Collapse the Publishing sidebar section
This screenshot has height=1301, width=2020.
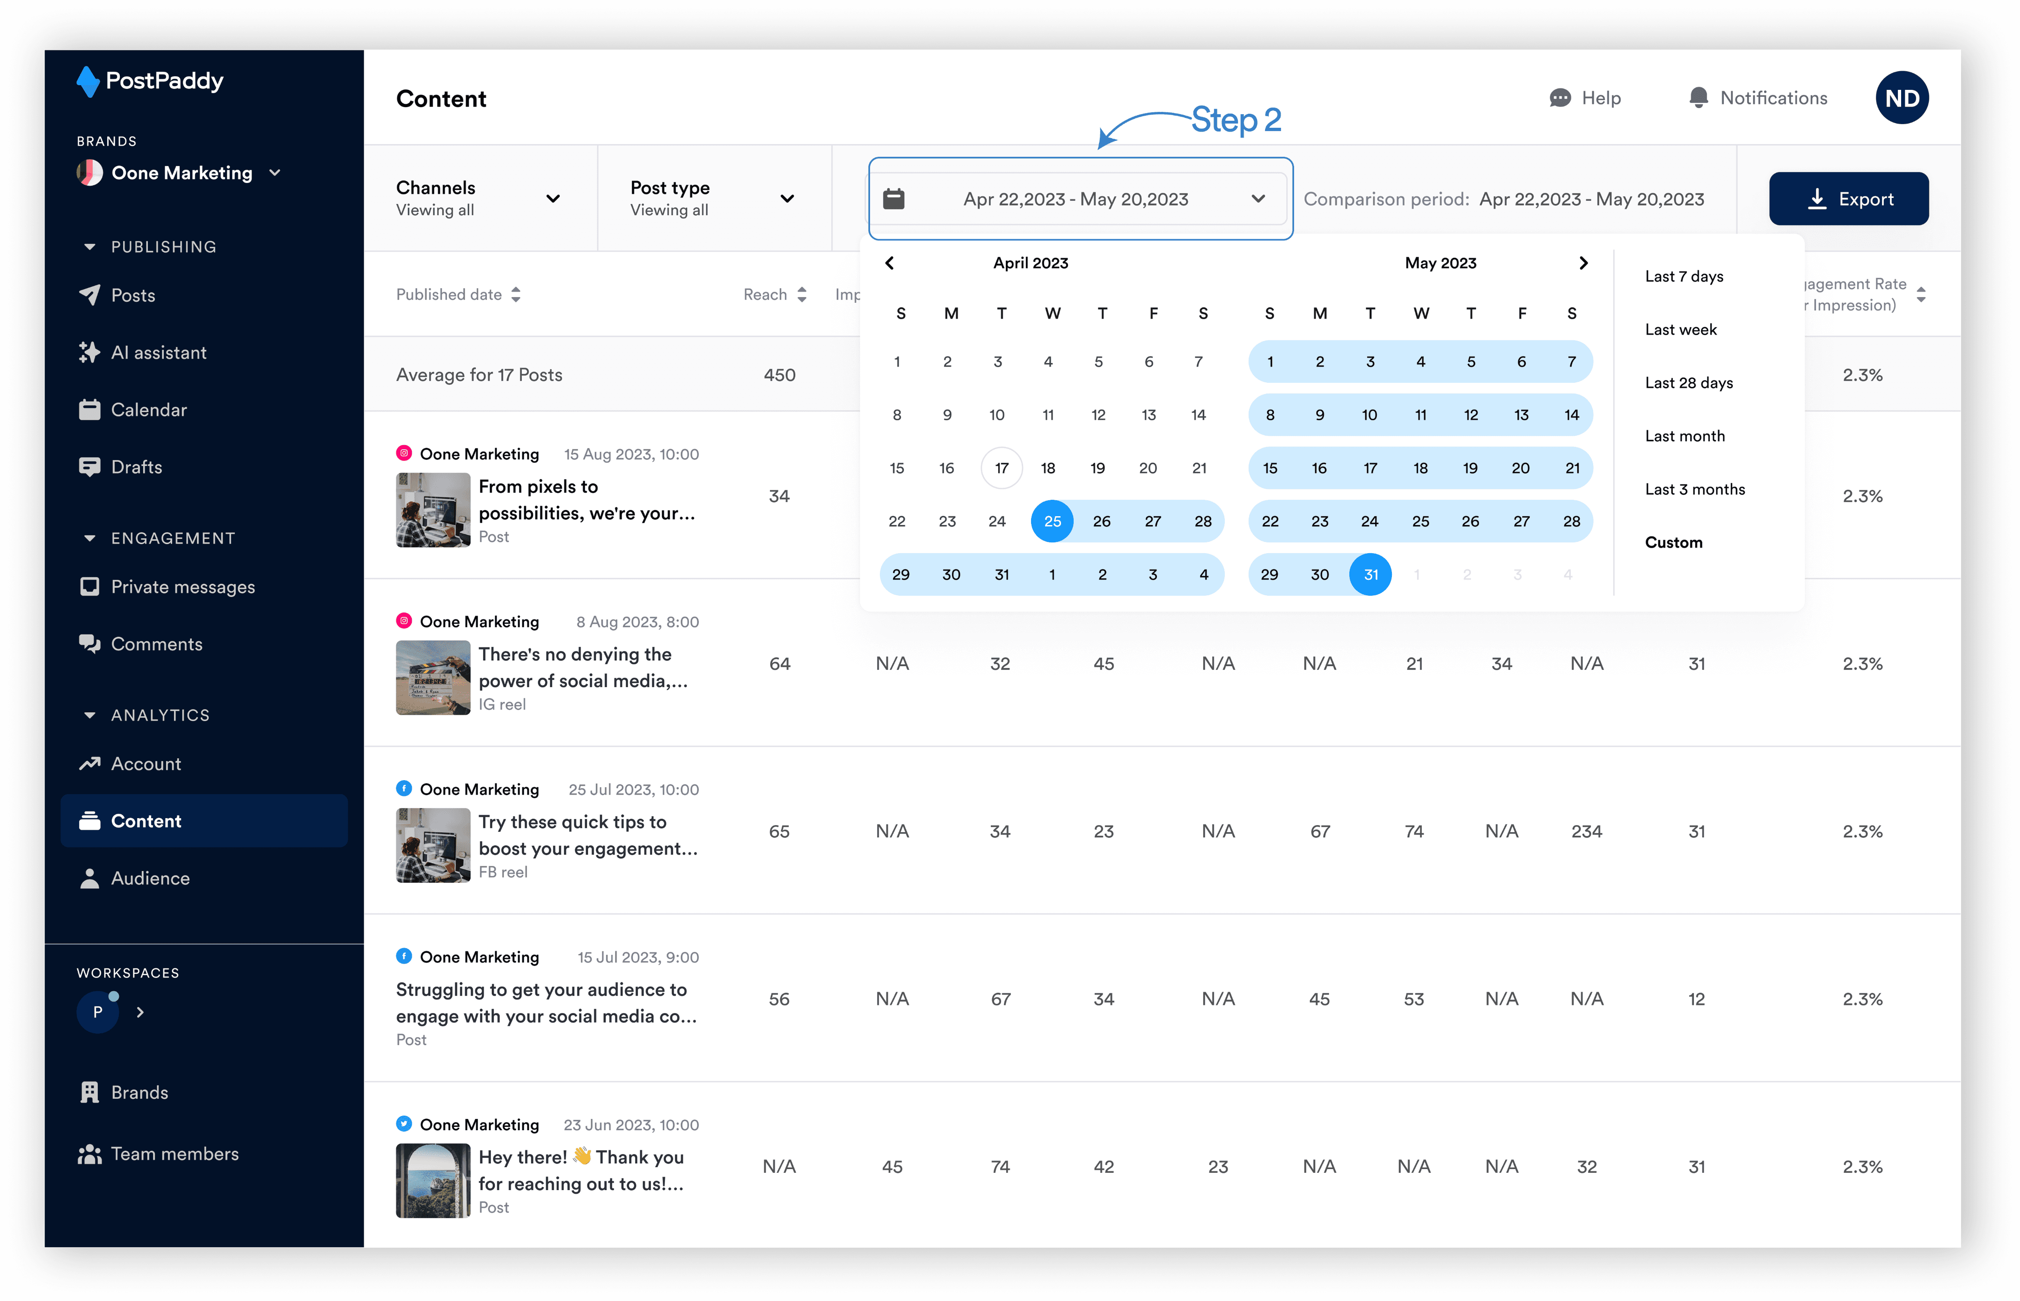(89, 247)
